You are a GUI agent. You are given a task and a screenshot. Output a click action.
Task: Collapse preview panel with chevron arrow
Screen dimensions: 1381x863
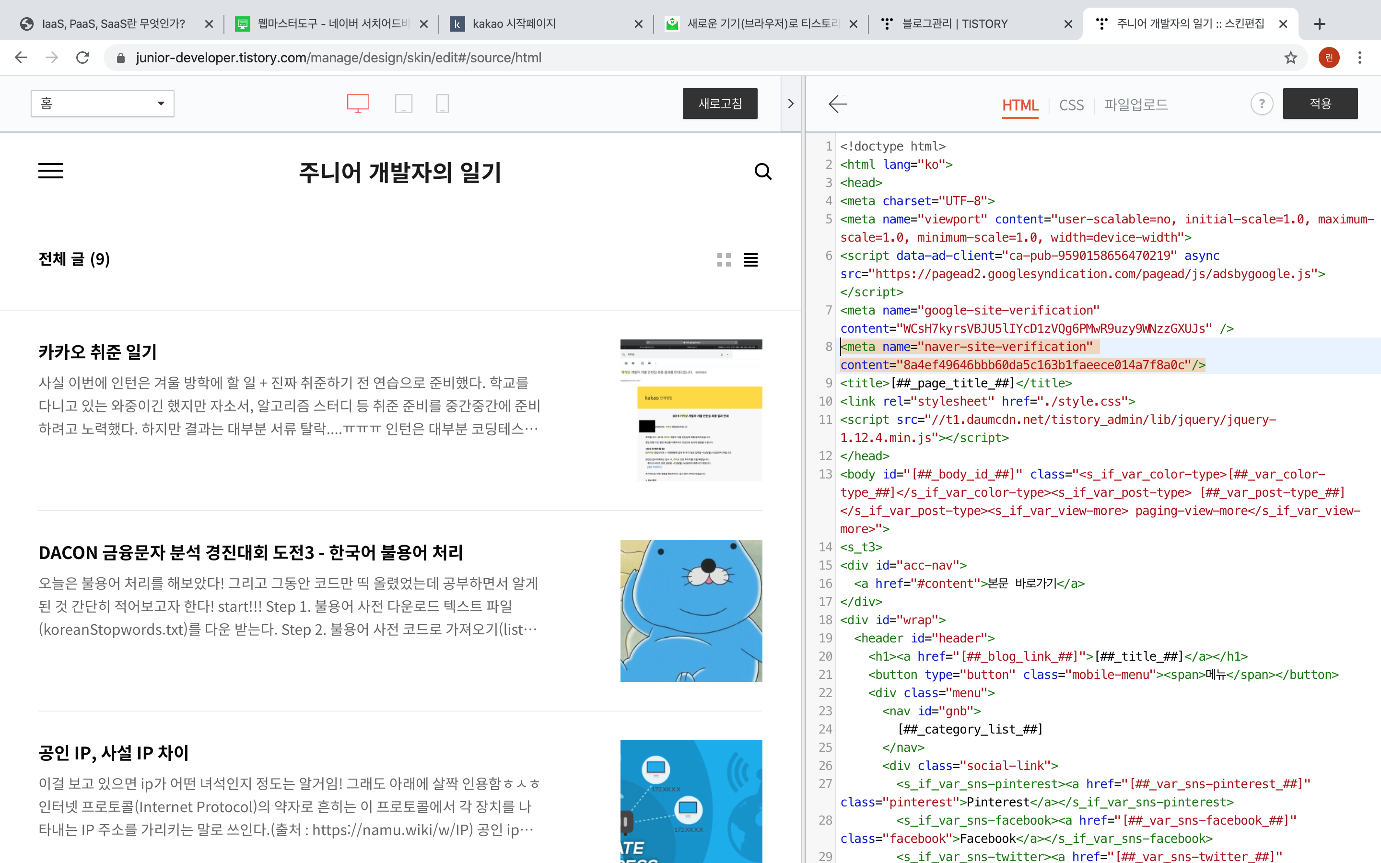click(x=790, y=104)
